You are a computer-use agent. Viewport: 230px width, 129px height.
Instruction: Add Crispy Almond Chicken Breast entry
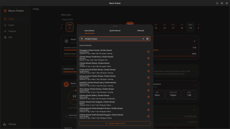(x=148, y=71)
